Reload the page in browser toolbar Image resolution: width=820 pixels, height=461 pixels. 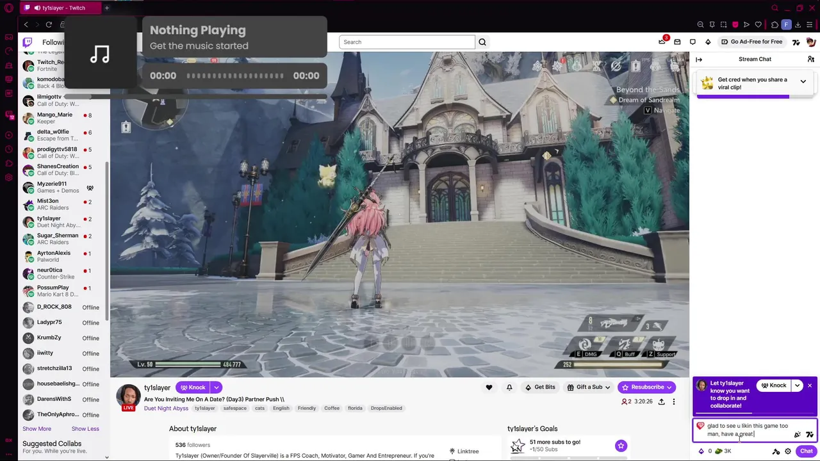pos(49,24)
